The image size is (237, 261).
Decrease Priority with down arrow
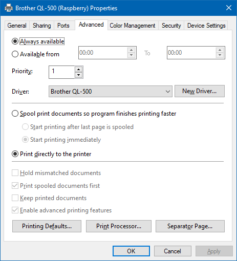pos(78,75)
